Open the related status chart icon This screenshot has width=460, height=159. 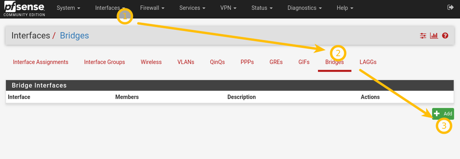434,36
